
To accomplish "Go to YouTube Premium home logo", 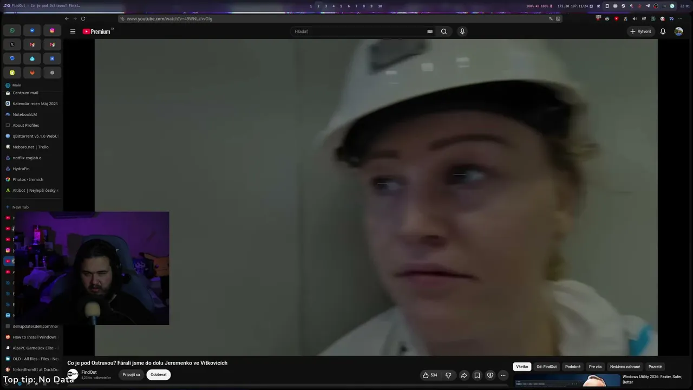I will [96, 31].
